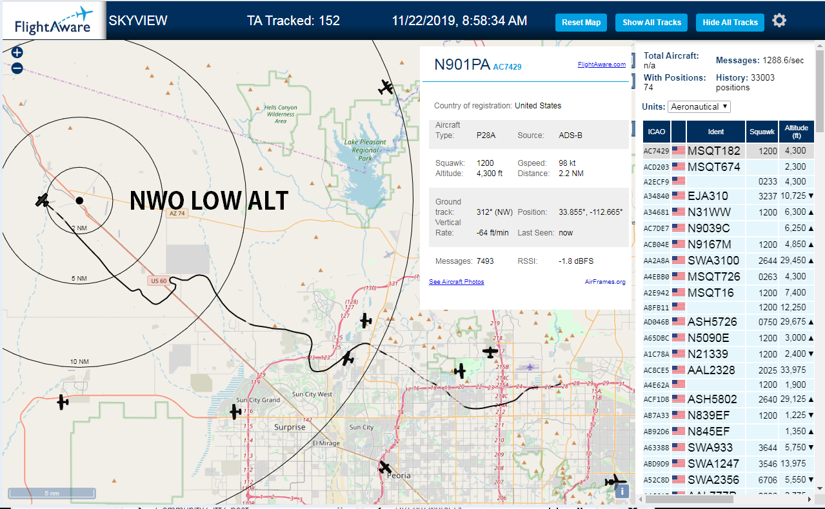Select the N839EF row

[x=728, y=415]
